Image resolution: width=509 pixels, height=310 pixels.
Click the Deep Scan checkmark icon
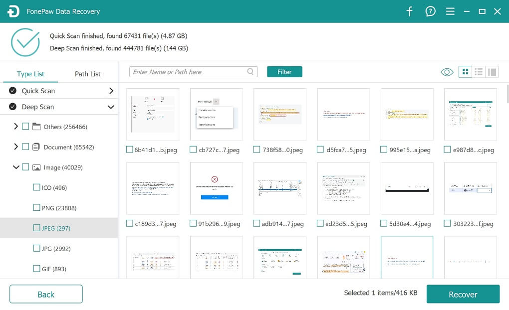tap(12, 106)
